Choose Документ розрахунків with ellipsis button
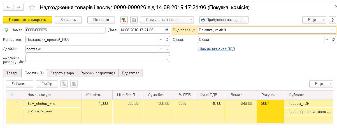The image size is (337, 128). [167, 58]
